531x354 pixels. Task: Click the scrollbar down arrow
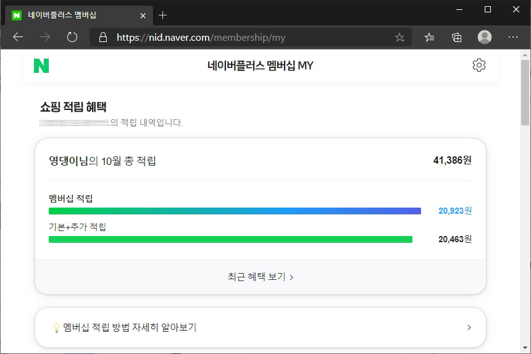pos(525,348)
